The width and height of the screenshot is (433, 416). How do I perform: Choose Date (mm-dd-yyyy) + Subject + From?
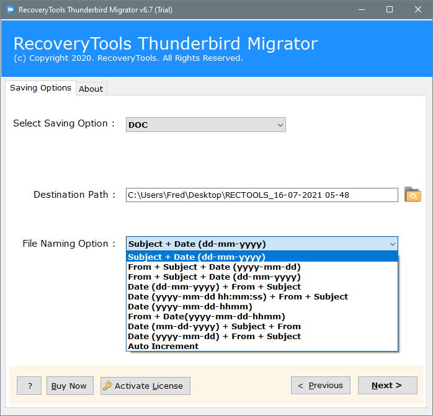click(x=262, y=327)
